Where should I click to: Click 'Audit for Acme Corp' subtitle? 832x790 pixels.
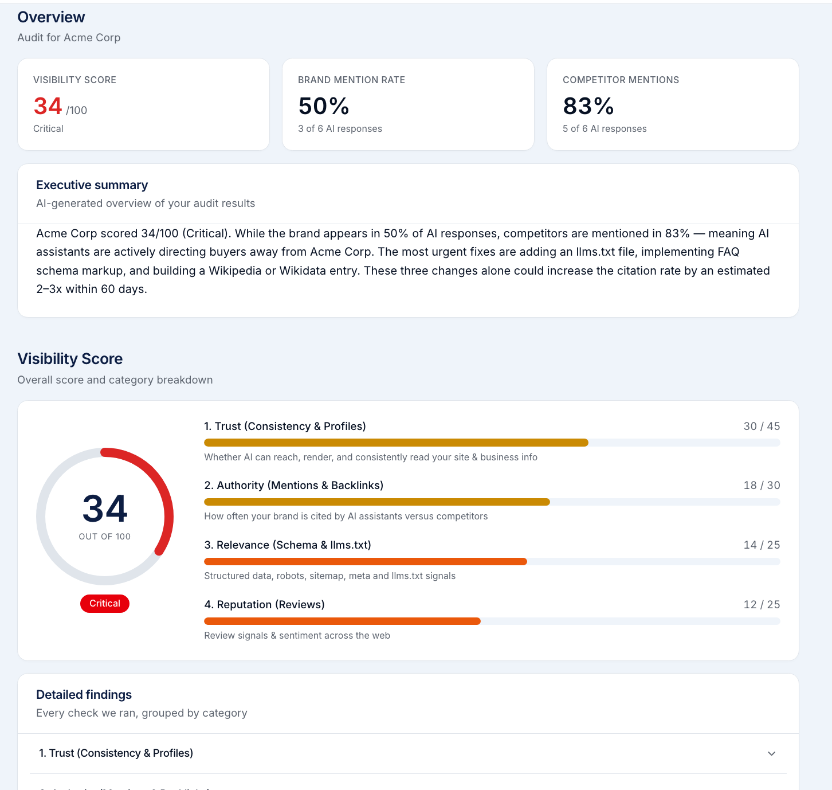coord(69,38)
